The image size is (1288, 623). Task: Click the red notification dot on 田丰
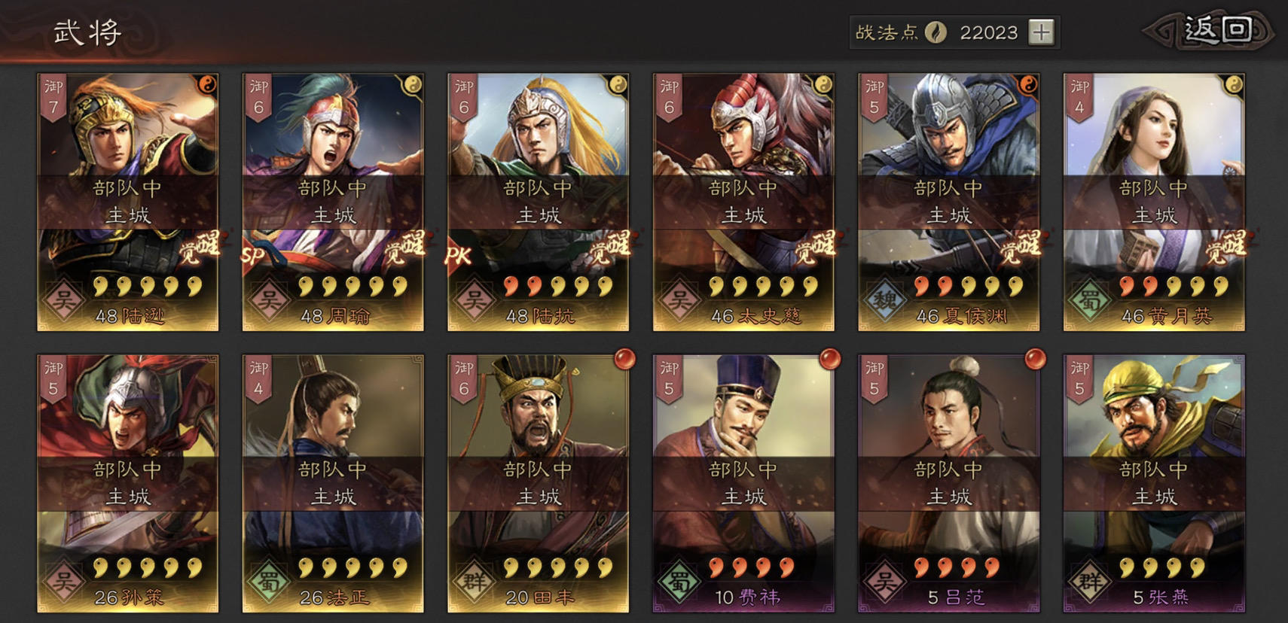(624, 360)
